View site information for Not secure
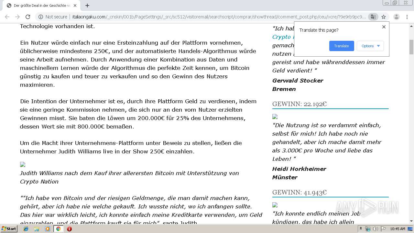The width and height of the screenshot is (414, 233). point(53,17)
